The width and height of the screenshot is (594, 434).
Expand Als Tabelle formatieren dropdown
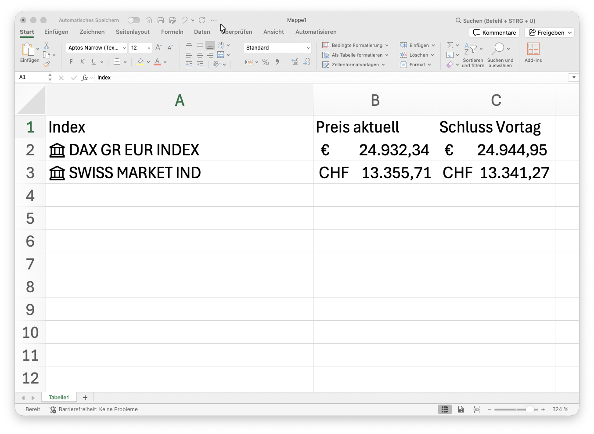click(x=387, y=55)
